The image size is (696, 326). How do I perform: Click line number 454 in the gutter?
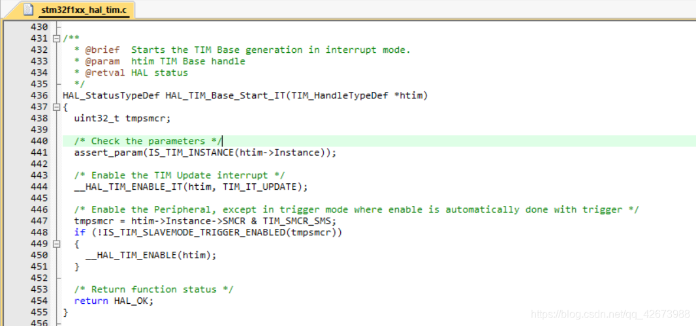pos(39,301)
